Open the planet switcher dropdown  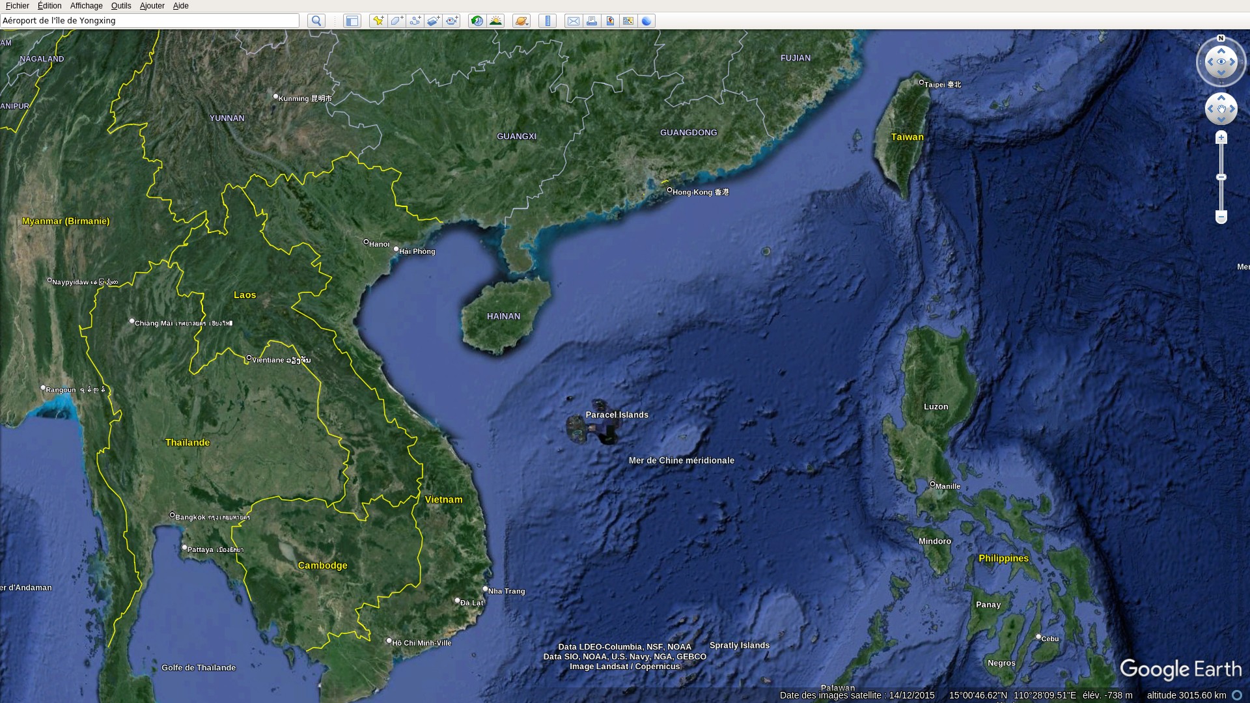(x=521, y=21)
